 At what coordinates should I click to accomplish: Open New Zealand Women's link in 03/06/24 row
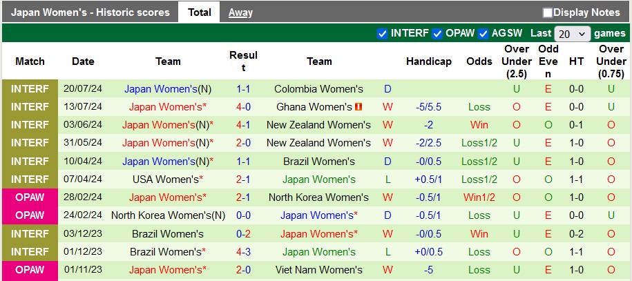[318, 125]
